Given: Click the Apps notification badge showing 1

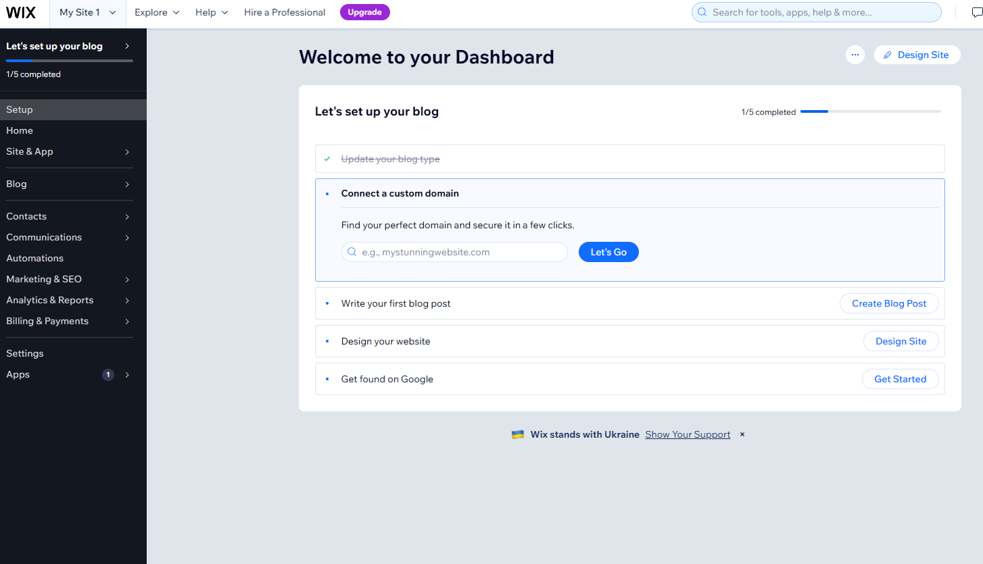Looking at the screenshot, I should click(x=108, y=374).
